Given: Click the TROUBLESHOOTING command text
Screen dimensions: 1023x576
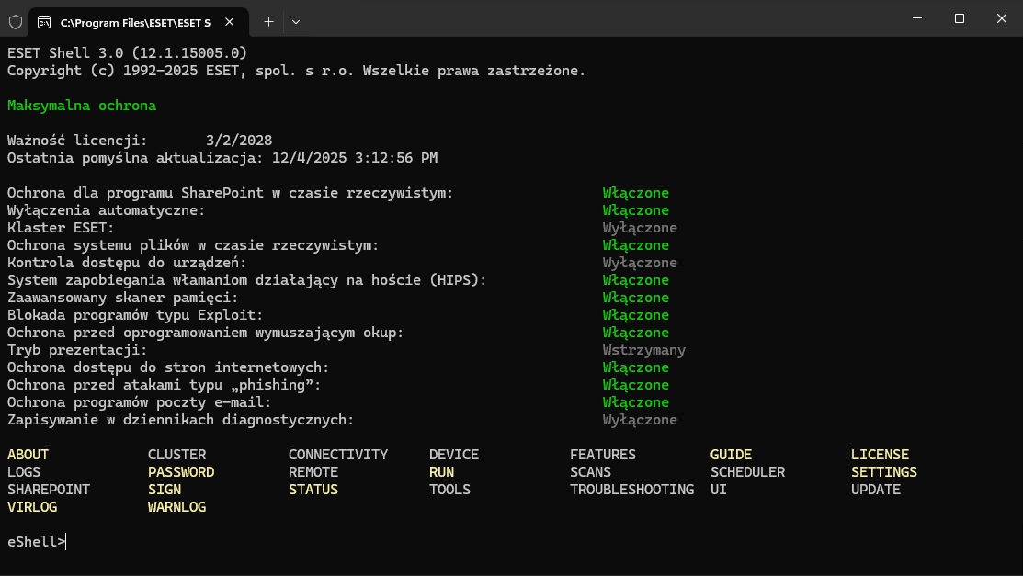Looking at the screenshot, I should (x=631, y=490).
